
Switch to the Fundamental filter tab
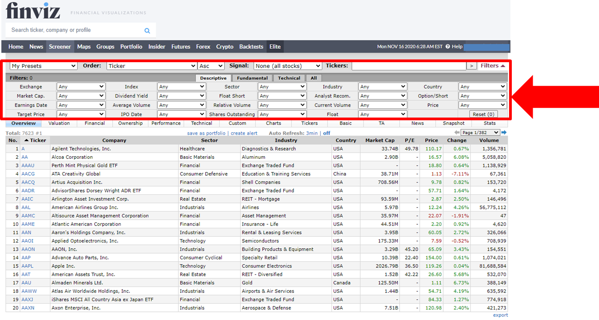coord(252,78)
